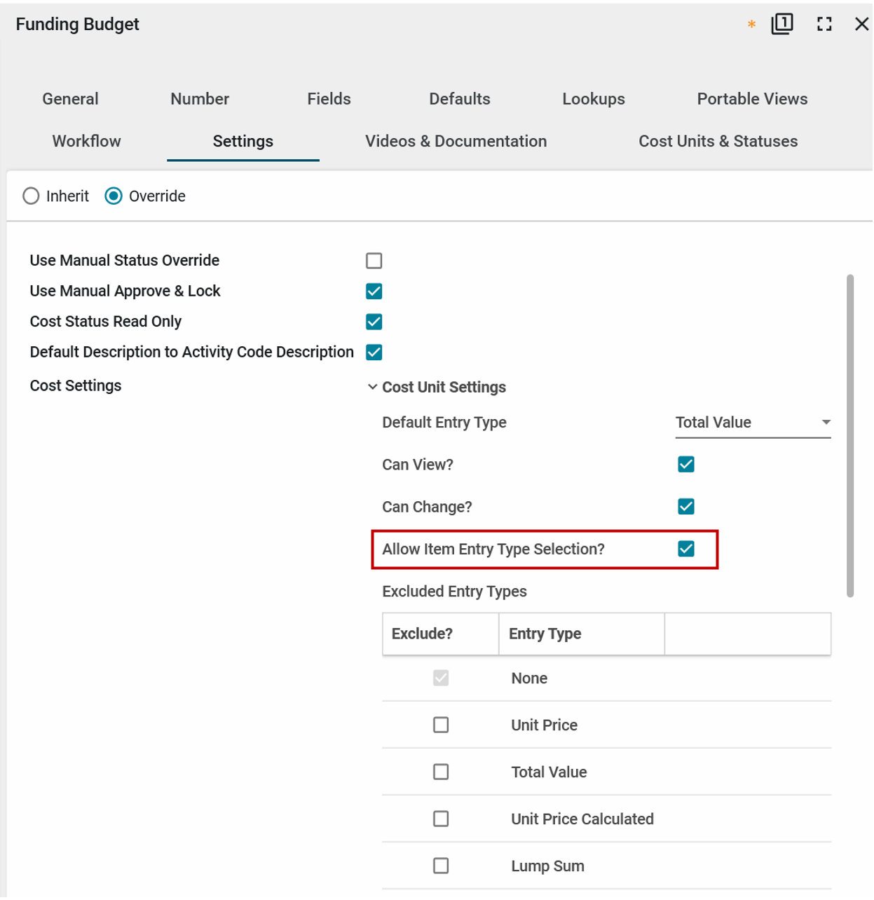
Task: Open the Workflow tab
Action: pyautogui.click(x=87, y=141)
